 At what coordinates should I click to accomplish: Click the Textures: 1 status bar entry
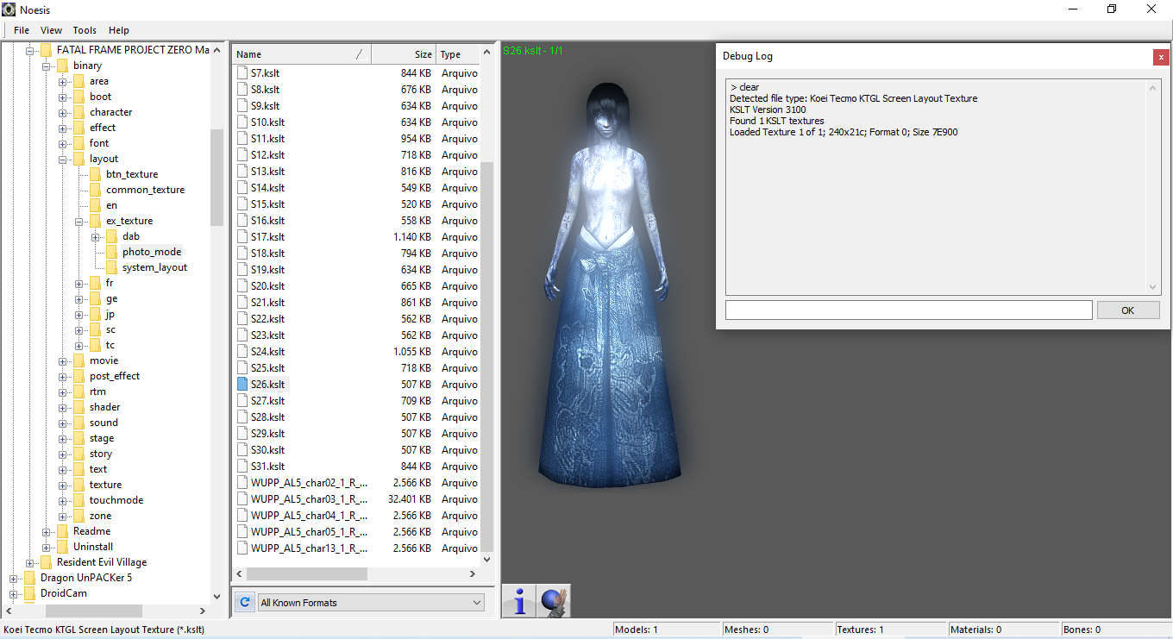890,630
